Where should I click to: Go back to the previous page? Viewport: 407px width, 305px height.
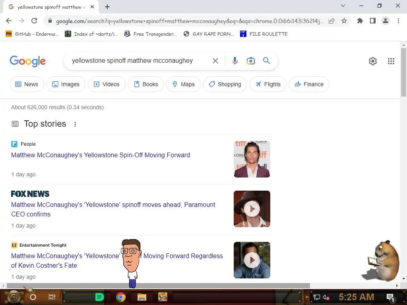[x=9, y=21]
